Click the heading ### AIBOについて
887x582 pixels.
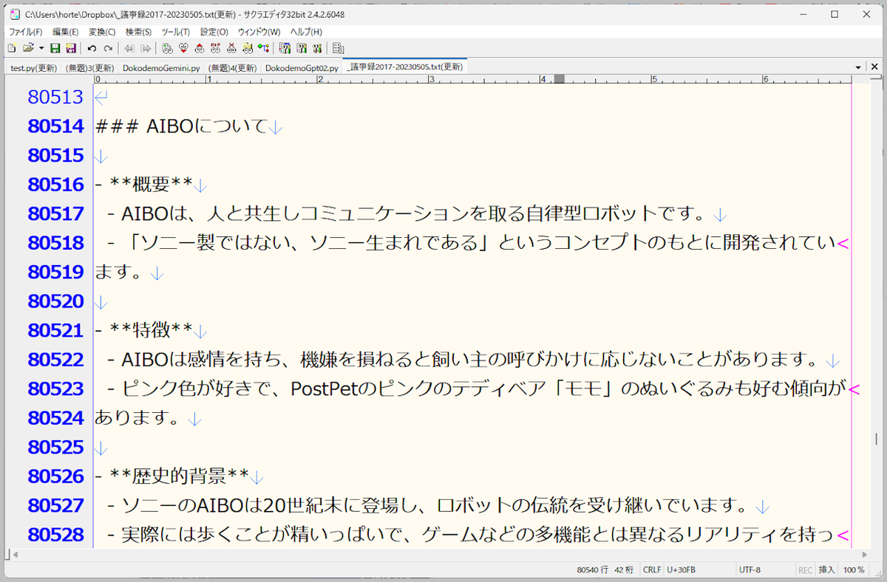pos(180,126)
